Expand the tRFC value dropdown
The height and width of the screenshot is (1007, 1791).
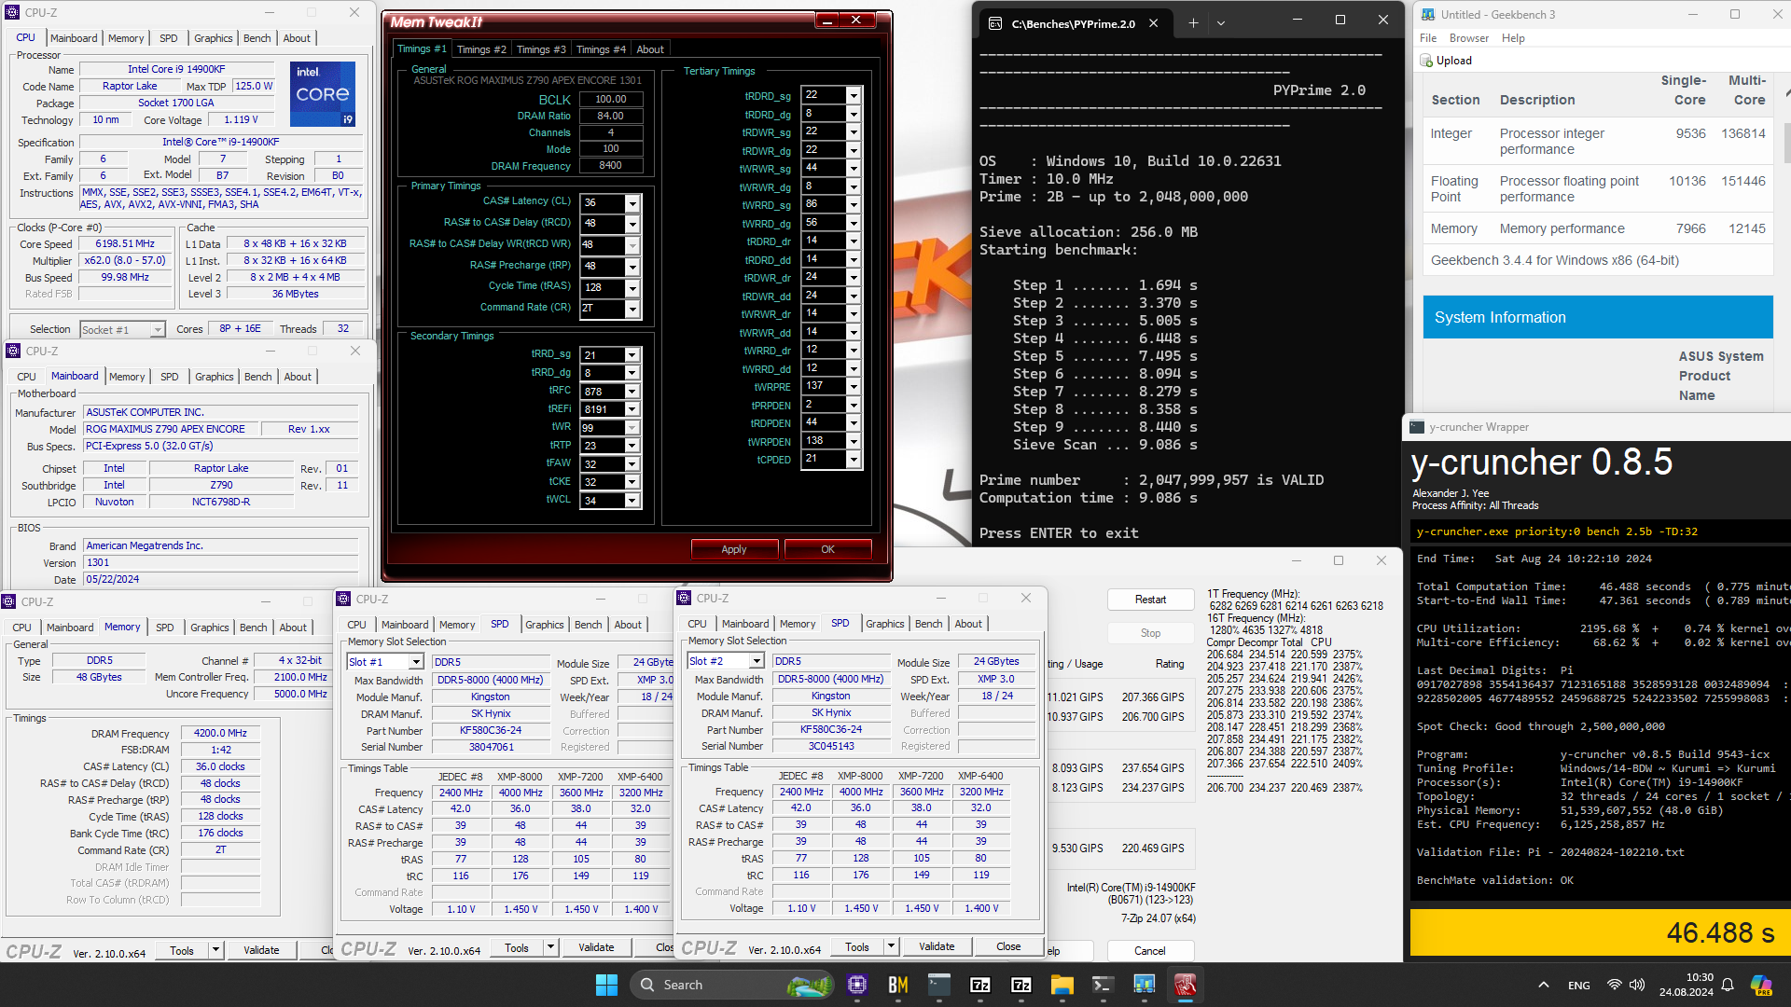[632, 392]
